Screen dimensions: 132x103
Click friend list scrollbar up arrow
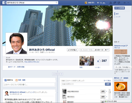click(x=110, y=90)
